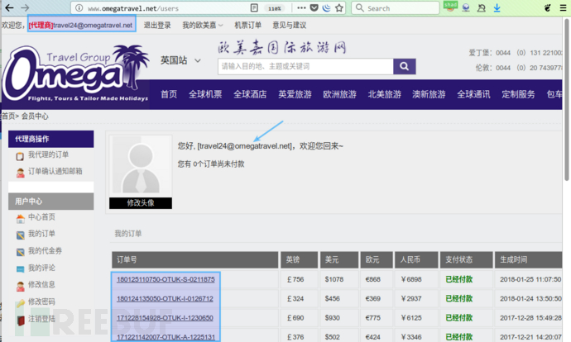This screenshot has width=571, height=342.
Task: Click the 修改头像 button under avatar
Action: [x=141, y=202]
